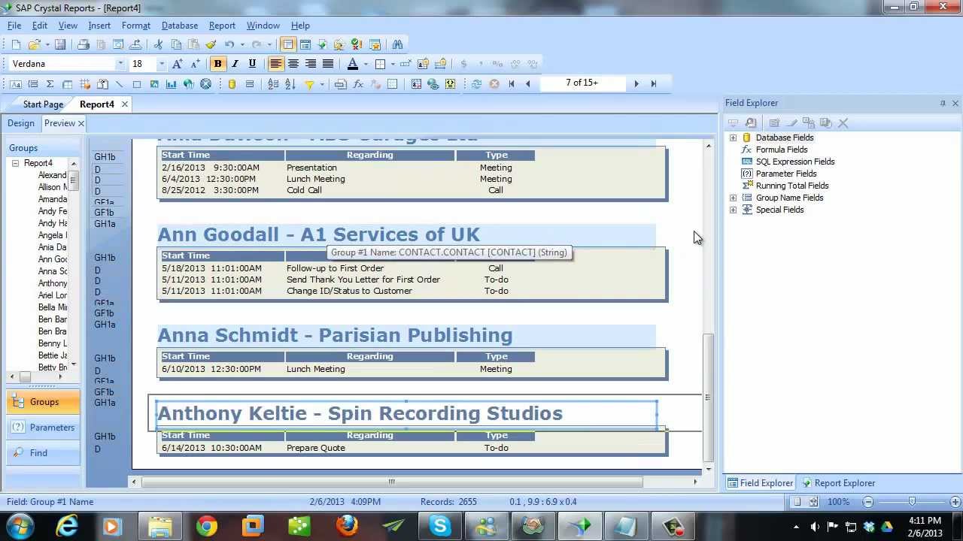Open the font size 18 dropdown
This screenshot has width=963, height=541.
point(161,64)
